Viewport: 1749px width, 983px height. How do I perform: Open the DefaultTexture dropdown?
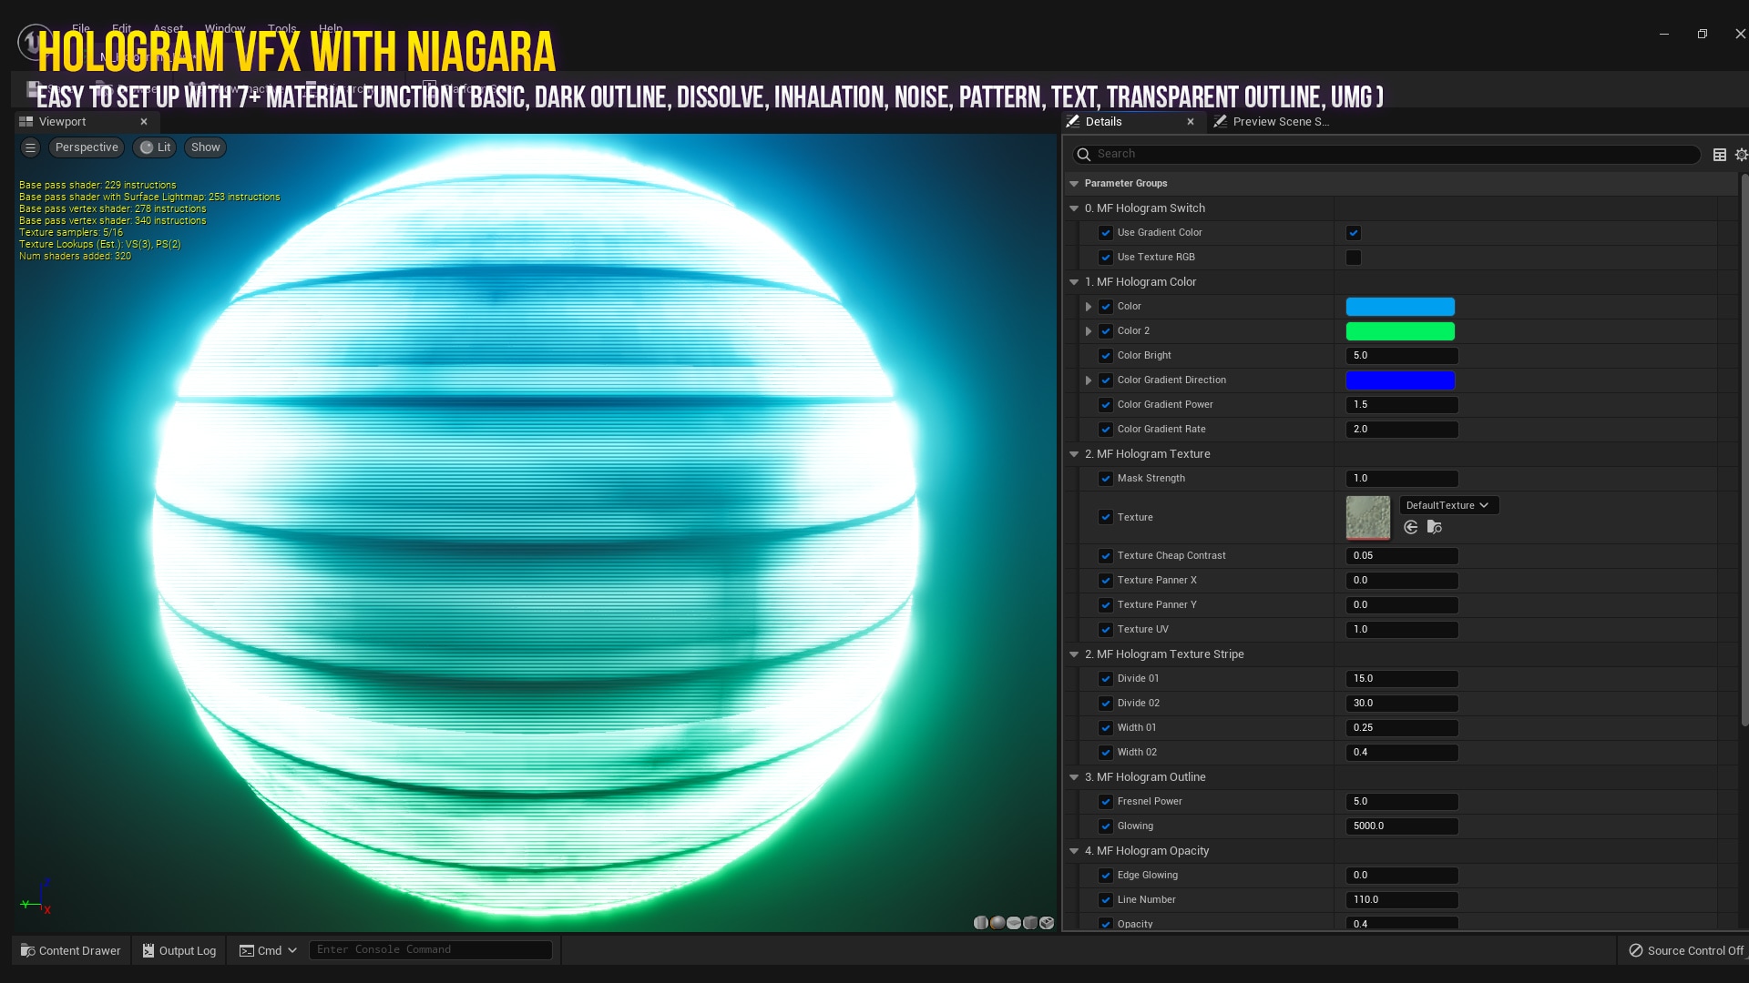(1448, 505)
